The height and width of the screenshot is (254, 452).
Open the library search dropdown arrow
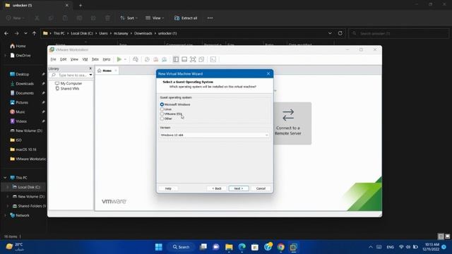point(91,75)
